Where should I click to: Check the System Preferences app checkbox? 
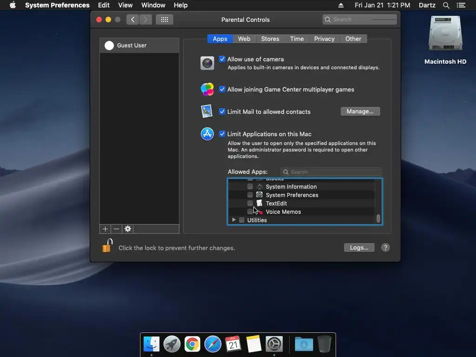point(250,195)
